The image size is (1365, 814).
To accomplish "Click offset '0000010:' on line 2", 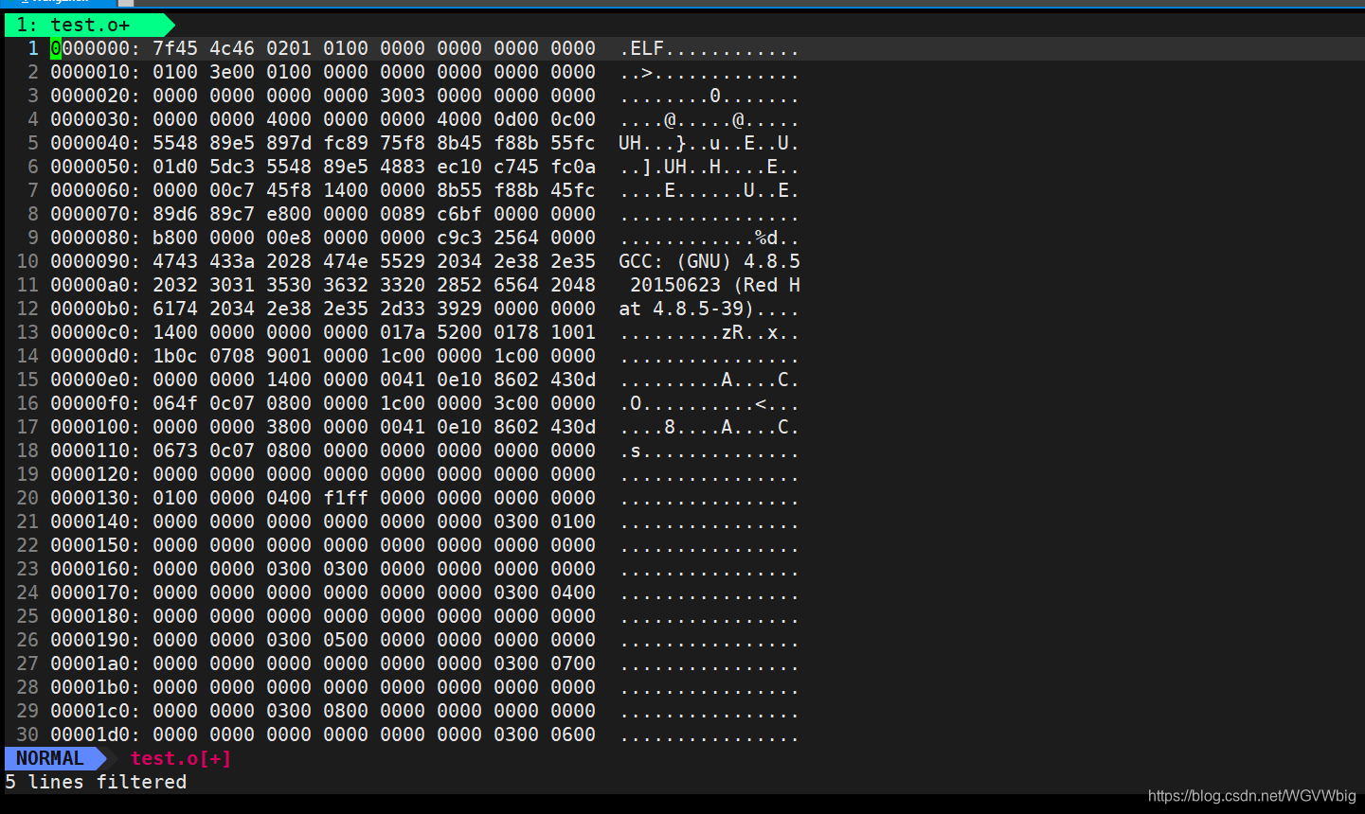I will click(96, 72).
